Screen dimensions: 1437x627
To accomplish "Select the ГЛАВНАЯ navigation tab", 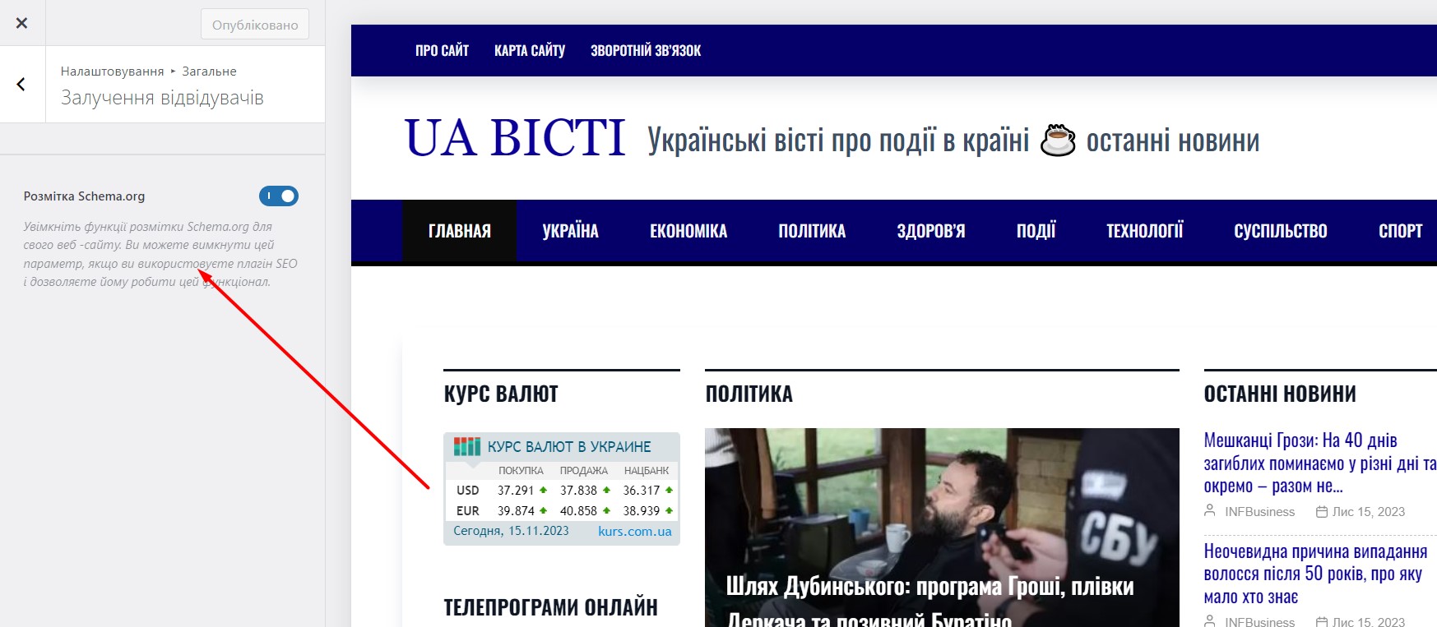I will tap(459, 231).
